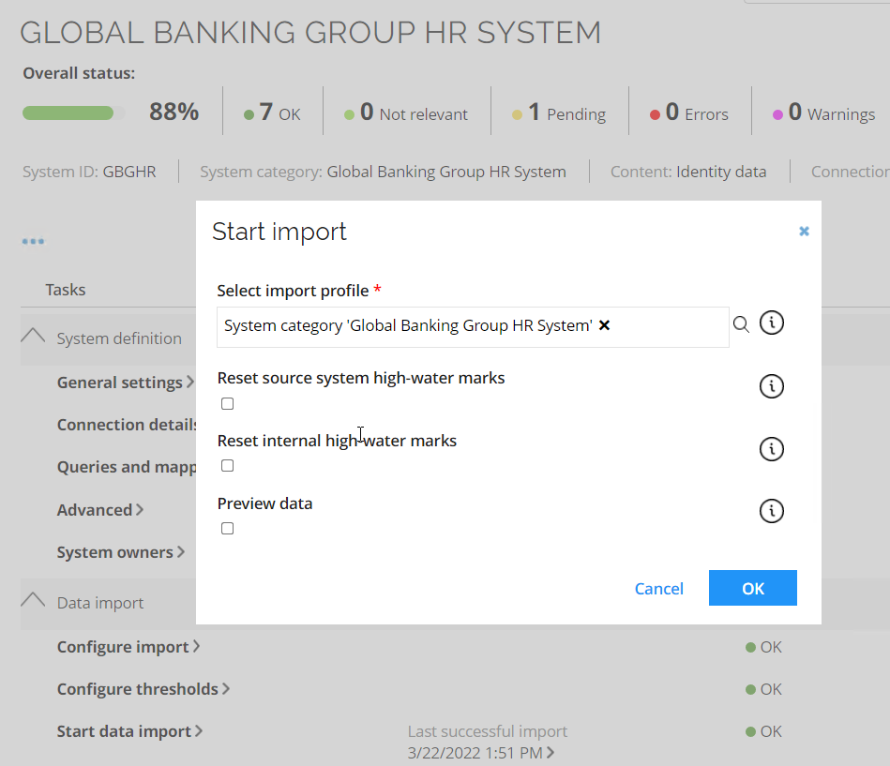The height and width of the screenshot is (766, 890).
Task: Click OK status of Configure thresholds
Action: pos(763,689)
